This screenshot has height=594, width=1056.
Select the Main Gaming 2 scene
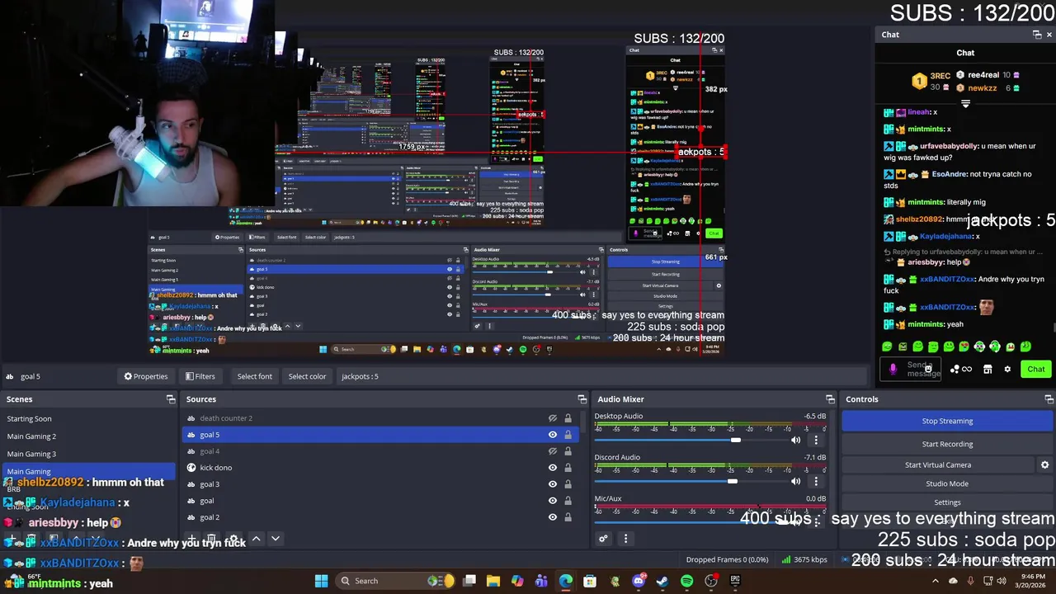tap(89, 436)
